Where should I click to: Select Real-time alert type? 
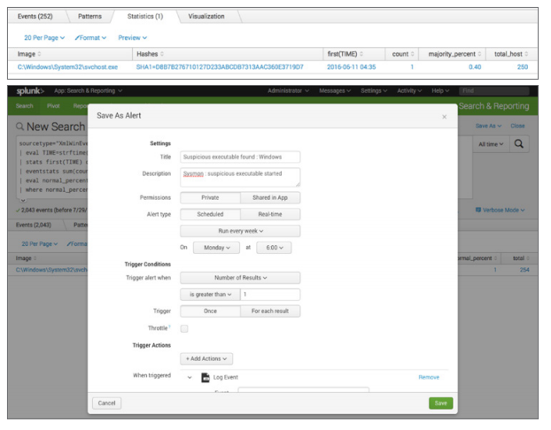pos(270,214)
